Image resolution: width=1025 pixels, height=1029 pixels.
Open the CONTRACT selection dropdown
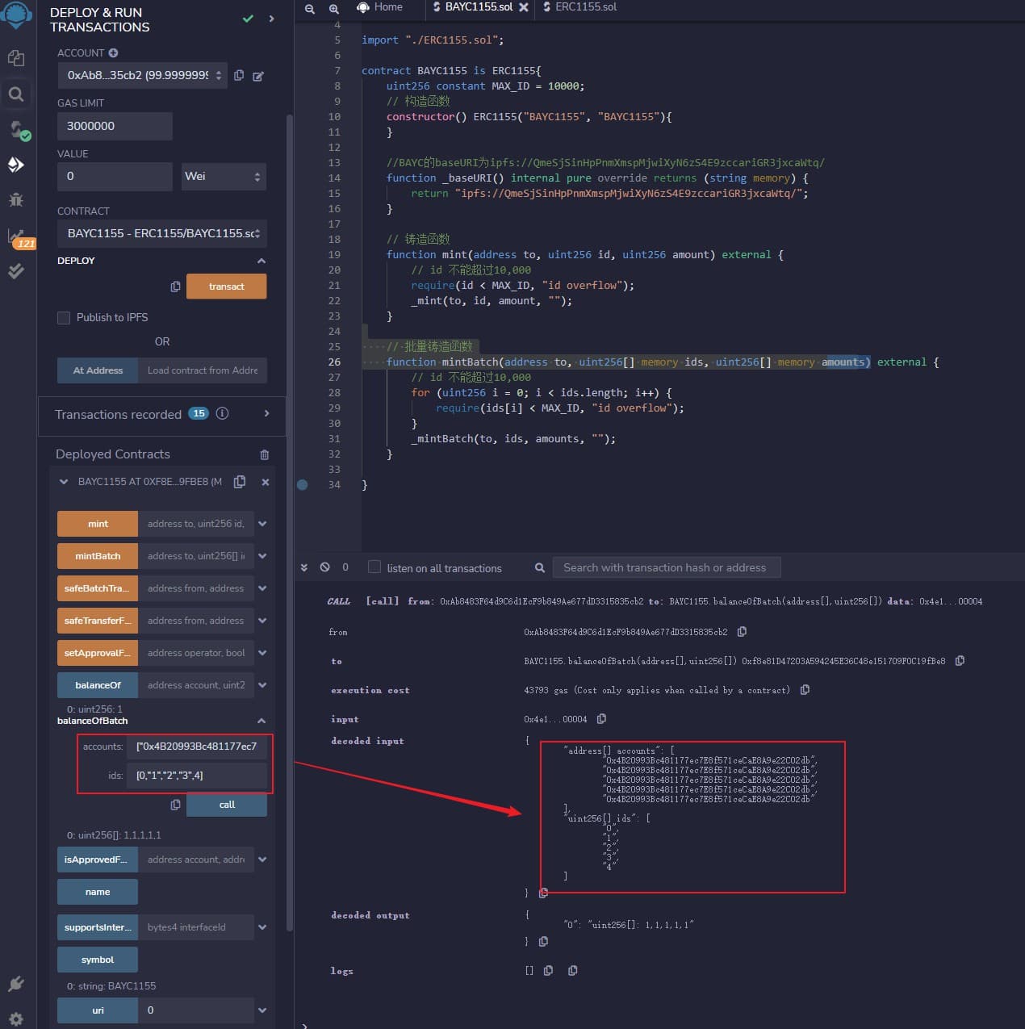click(162, 233)
